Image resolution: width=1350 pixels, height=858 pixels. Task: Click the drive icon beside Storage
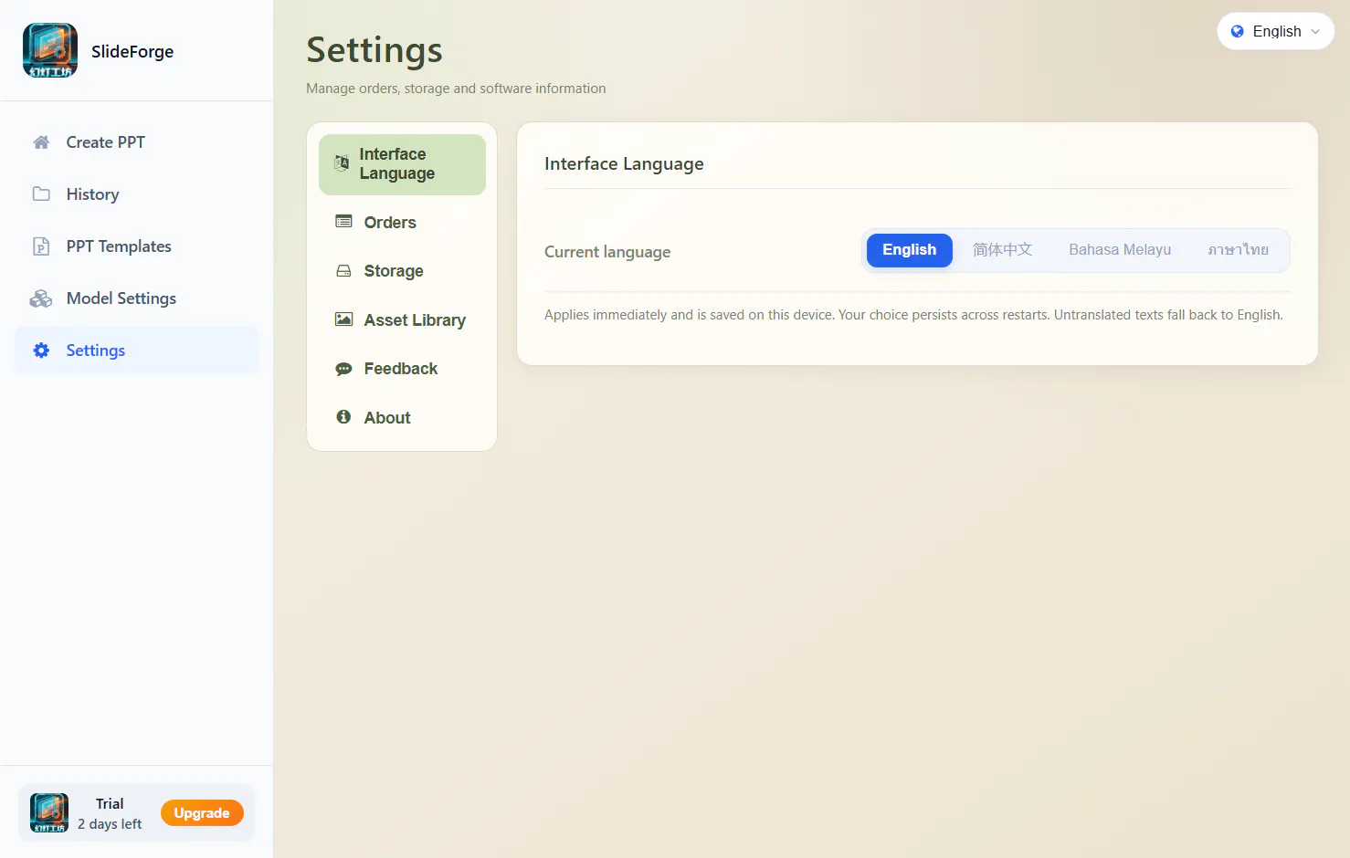click(343, 271)
